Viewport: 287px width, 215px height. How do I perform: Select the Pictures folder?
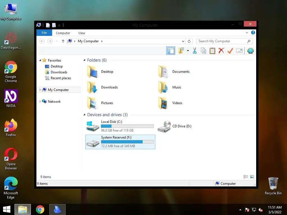pyautogui.click(x=100, y=103)
